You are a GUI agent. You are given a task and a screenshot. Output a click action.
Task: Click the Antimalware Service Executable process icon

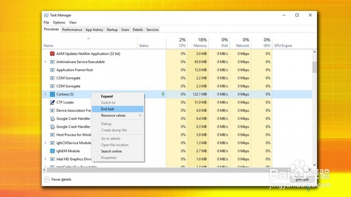tap(52, 62)
